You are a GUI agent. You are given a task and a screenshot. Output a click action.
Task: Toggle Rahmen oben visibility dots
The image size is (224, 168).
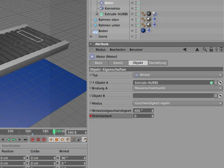coord(136,20)
